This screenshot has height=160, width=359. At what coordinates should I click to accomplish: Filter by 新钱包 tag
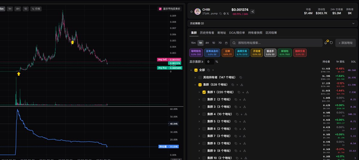[284, 53]
